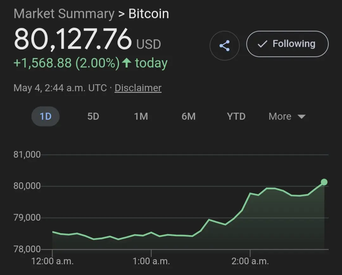The height and width of the screenshot is (275, 342).
Task: Open the Disclaimer link
Action: tap(138, 88)
